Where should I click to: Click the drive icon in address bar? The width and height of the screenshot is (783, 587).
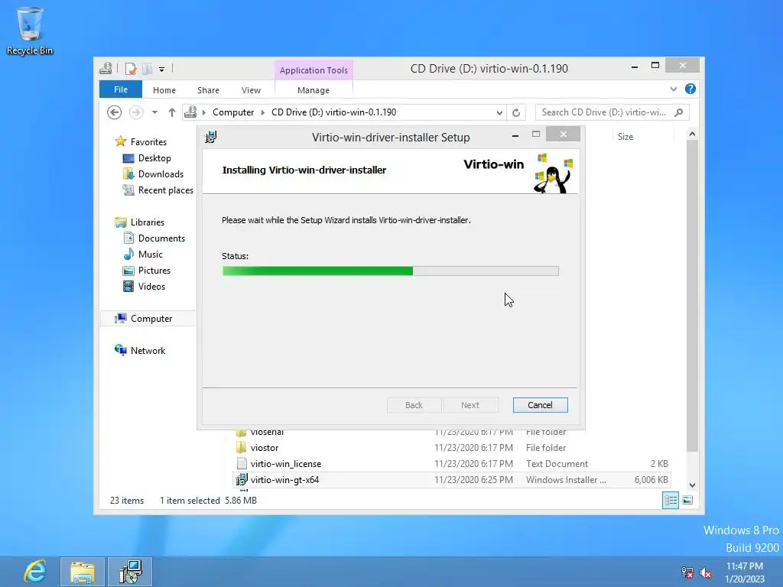(190, 112)
